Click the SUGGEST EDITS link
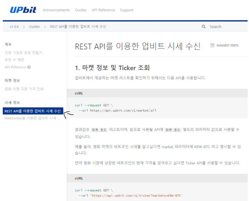Image resolution: width=249 pixels, height=201 pixels. coord(227,45)
